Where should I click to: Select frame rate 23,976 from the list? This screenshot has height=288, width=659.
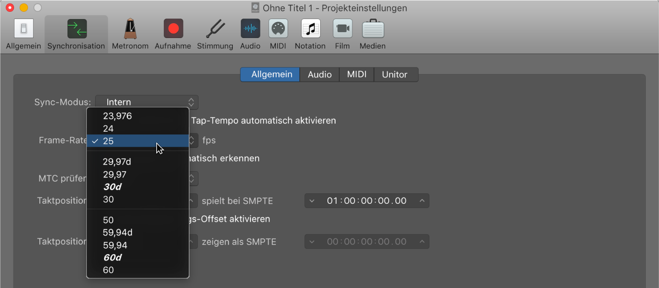118,116
